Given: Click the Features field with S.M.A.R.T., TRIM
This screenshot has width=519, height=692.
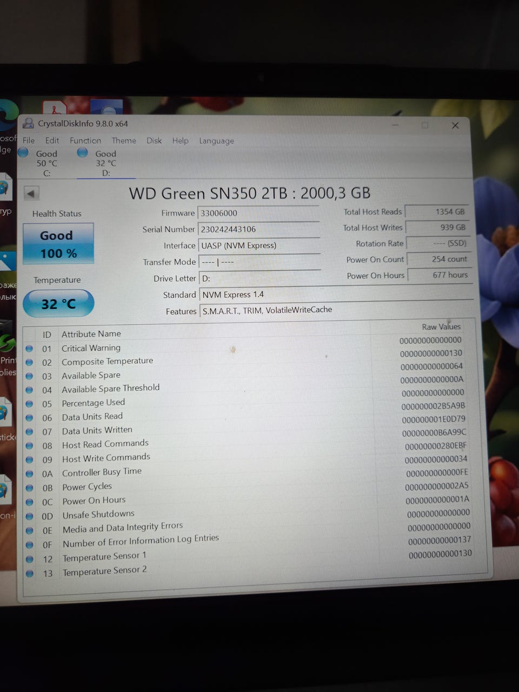Looking at the screenshot, I should (x=336, y=310).
